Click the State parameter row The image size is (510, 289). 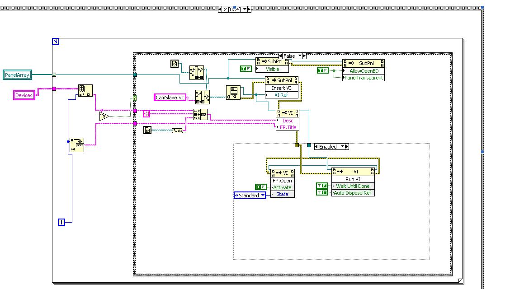coord(283,194)
